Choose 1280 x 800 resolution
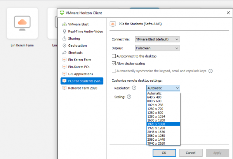Viewport: 233px width, 159px height. click(x=163, y=113)
